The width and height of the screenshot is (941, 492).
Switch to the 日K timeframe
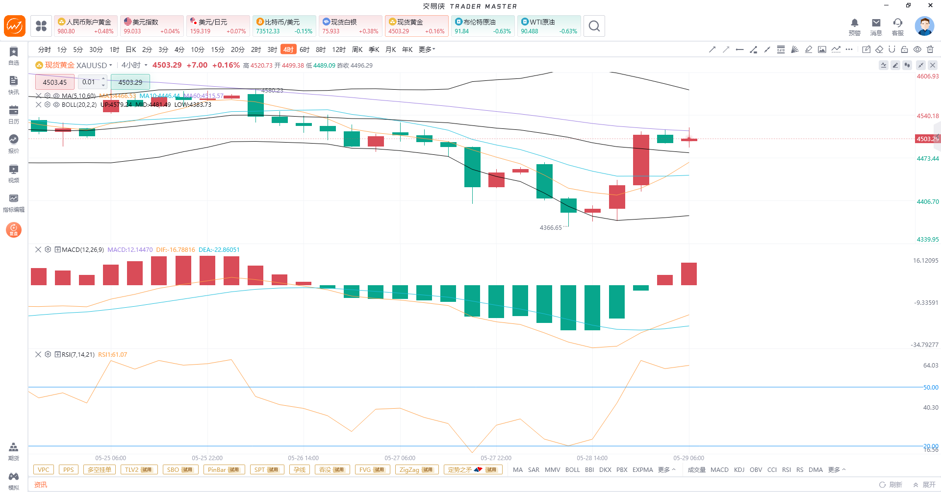pos(131,49)
